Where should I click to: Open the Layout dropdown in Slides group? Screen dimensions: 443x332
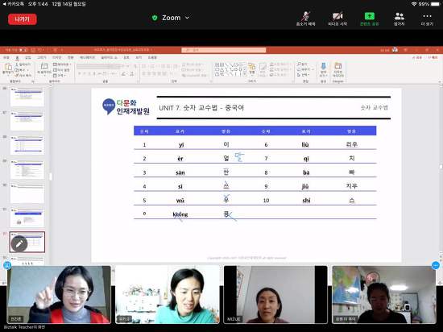click(61, 64)
